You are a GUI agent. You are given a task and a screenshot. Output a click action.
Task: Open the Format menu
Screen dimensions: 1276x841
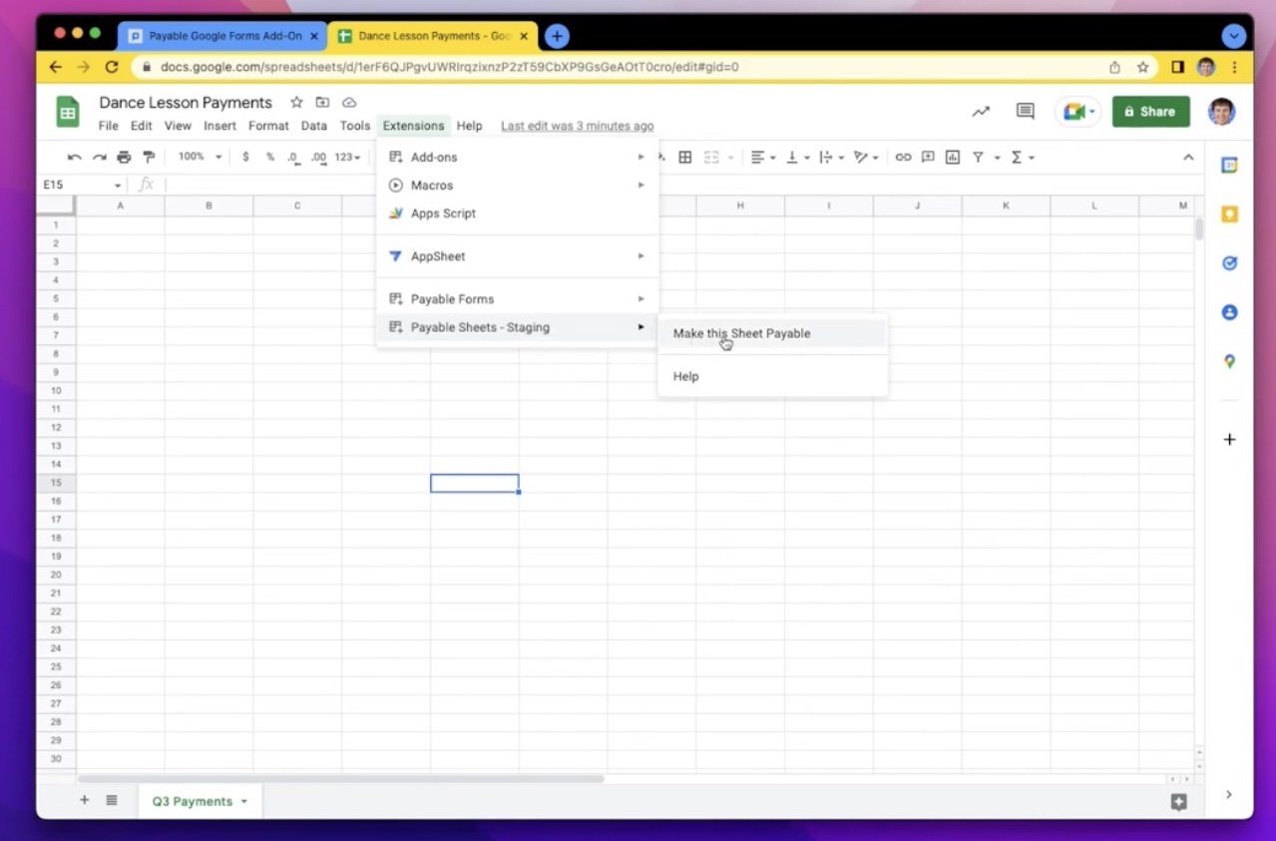pos(268,126)
